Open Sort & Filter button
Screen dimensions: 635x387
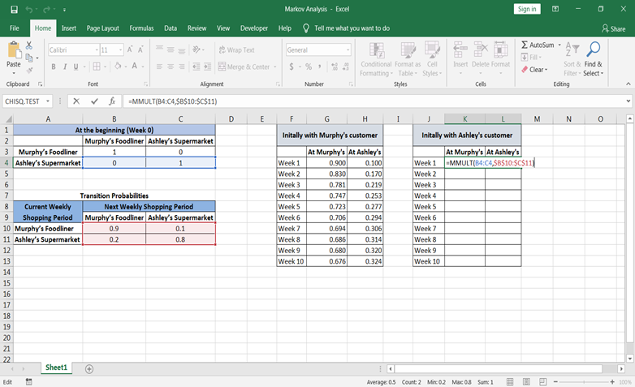point(572,59)
